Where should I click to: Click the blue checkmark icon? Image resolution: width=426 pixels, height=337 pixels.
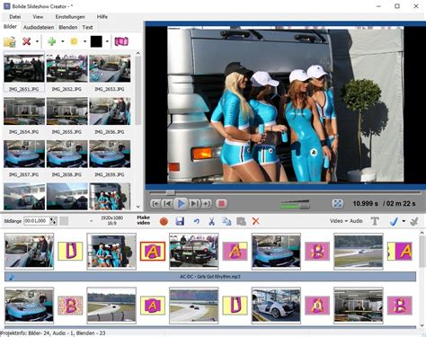pos(394,221)
